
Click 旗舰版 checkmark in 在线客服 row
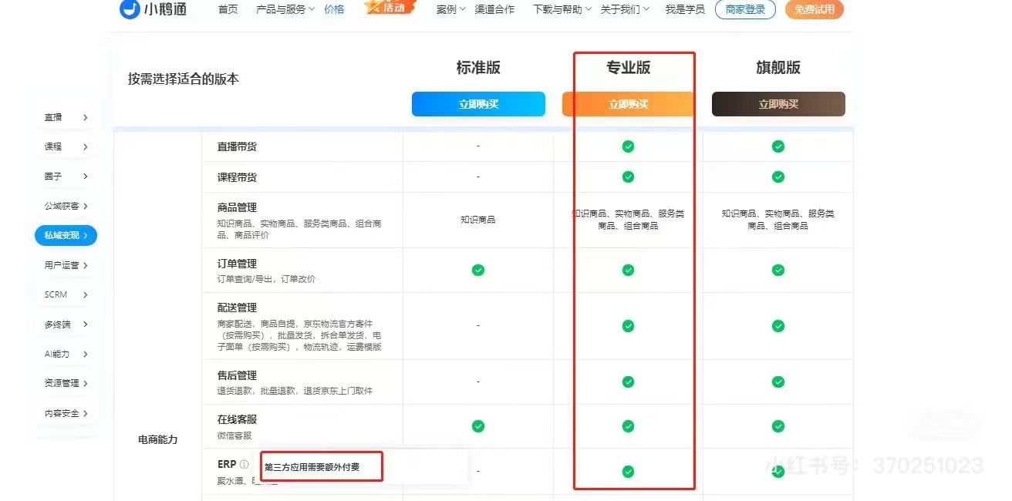(x=778, y=426)
